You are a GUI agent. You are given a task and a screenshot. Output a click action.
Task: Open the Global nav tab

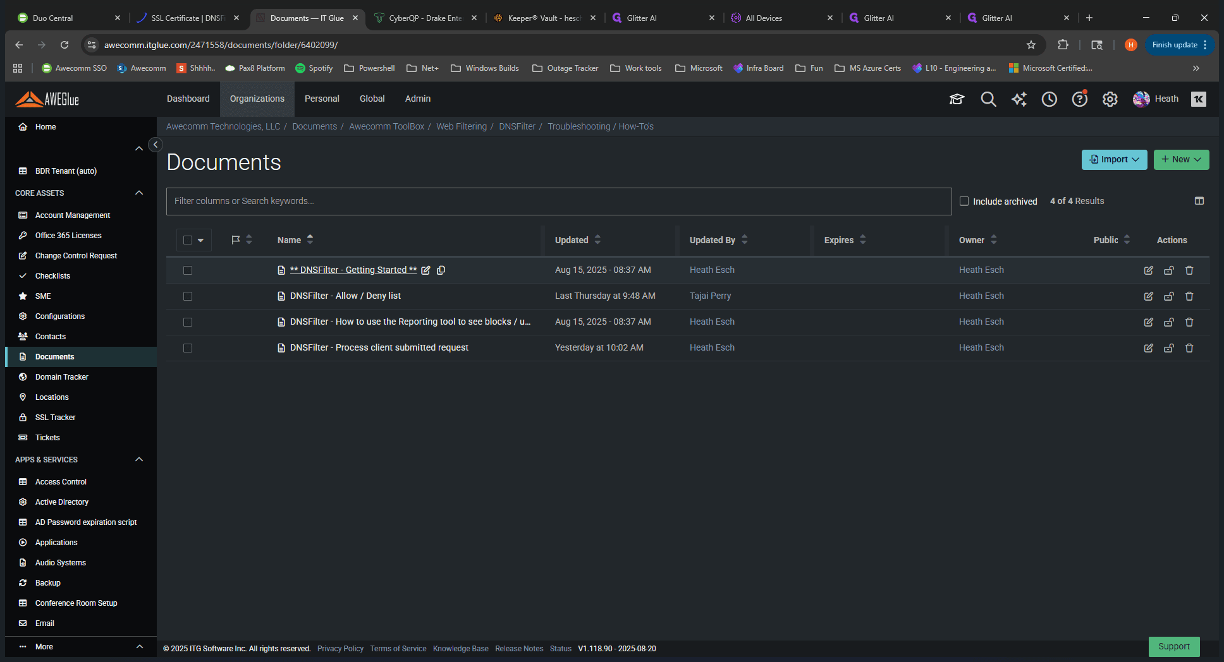point(372,99)
